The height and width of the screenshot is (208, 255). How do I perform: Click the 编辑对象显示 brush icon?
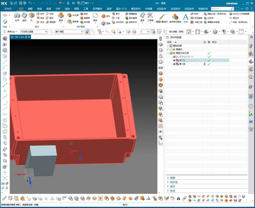(x=162, y=17)
